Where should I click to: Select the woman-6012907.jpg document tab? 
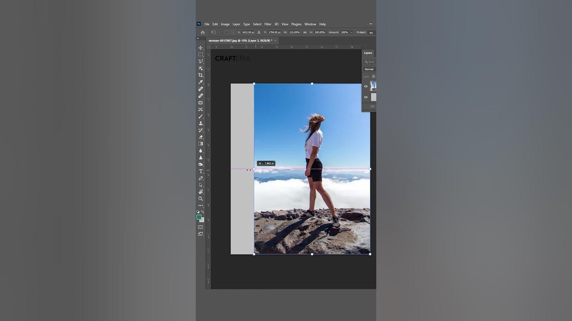240,41
